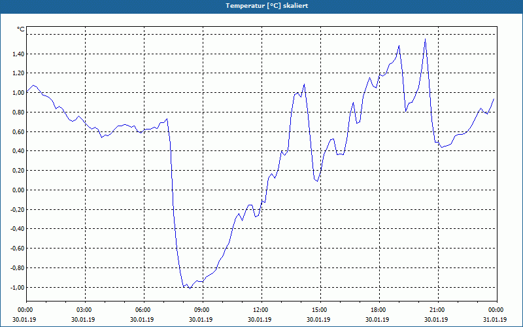Click the 06:00 time axis label
This screenshot has width=523, height=327.
[144, 310]
